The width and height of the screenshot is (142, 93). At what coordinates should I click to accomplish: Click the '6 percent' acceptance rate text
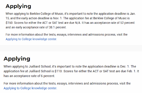[48, 76]
